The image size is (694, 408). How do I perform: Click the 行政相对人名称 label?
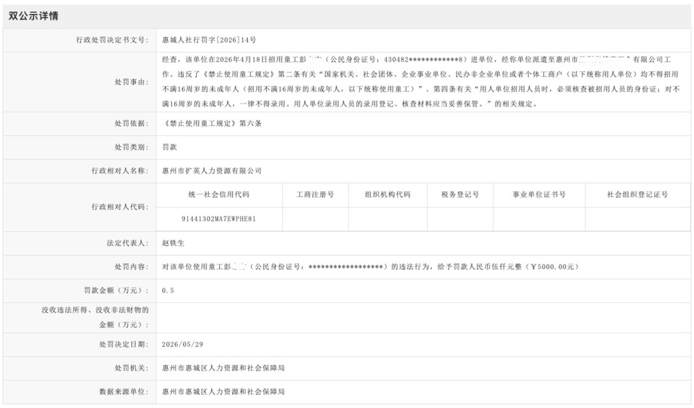click(121, 171)
